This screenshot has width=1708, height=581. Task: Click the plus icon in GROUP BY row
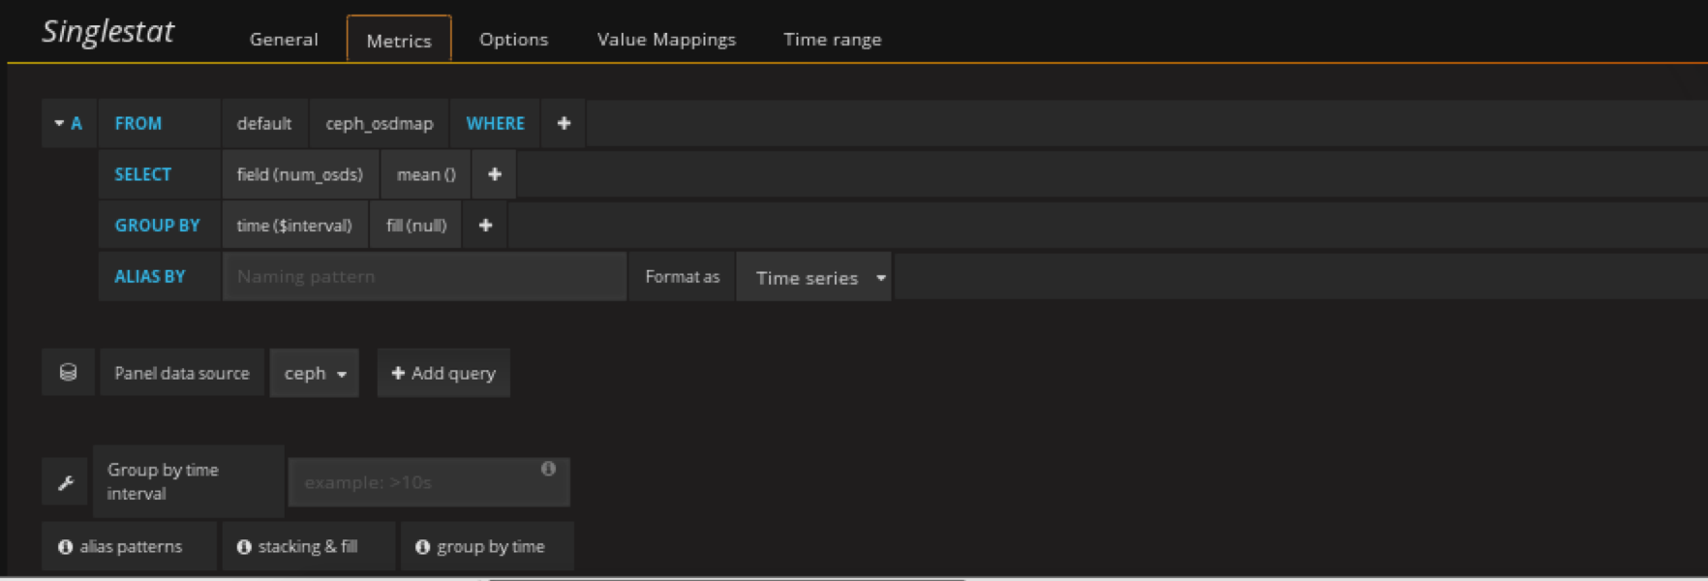(x=485, y=226)
